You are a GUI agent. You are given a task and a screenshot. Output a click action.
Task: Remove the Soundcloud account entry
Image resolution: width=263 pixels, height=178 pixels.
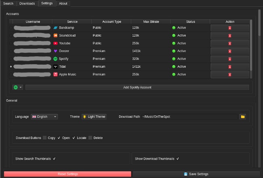230,36
